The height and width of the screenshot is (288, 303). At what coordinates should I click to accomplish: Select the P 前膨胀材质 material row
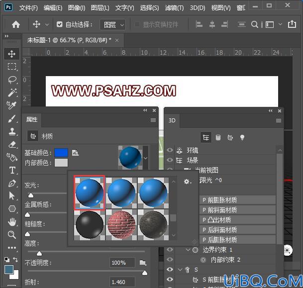point(237,200)
